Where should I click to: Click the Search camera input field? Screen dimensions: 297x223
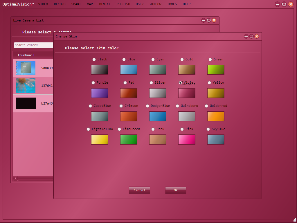(x=33, y=45)
